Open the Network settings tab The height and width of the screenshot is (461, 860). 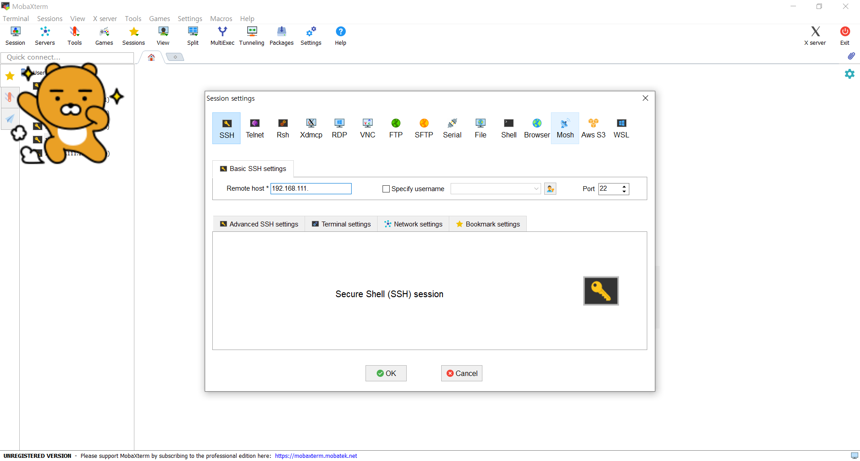click(413, 224)
